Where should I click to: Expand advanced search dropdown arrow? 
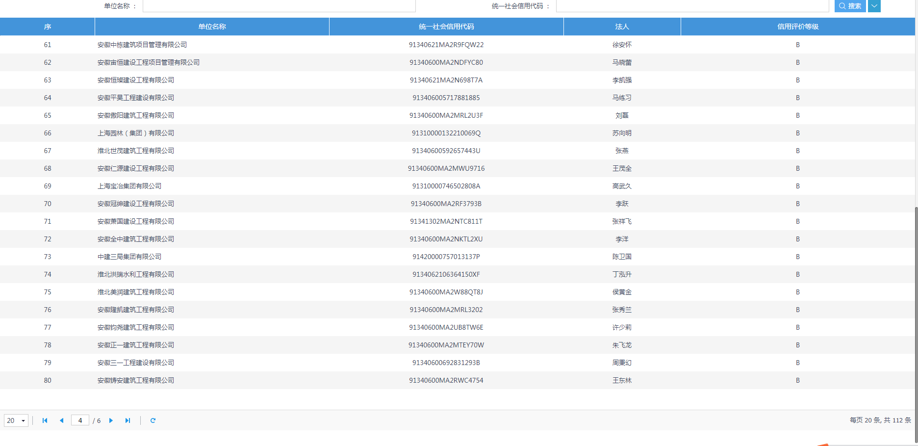(874, 6)
